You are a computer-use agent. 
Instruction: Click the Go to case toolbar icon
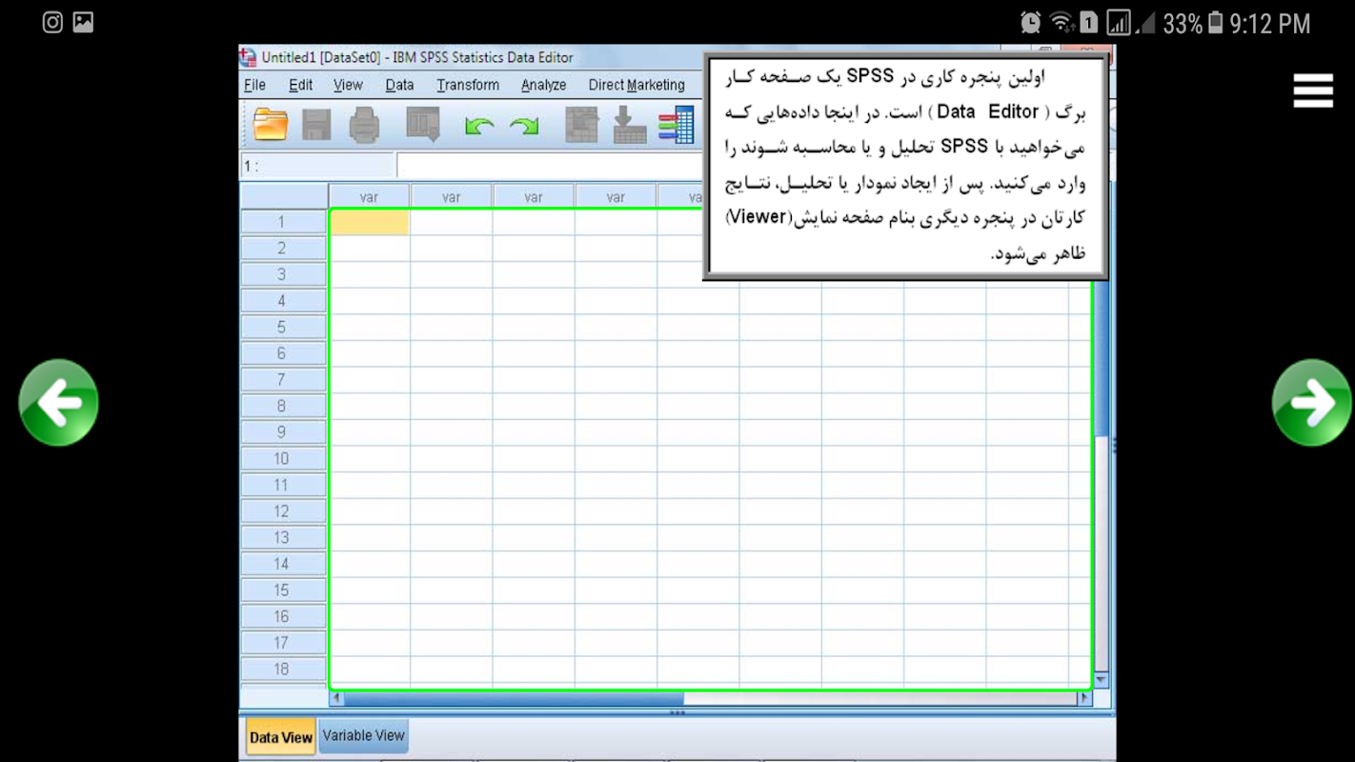tap(582, 125)
